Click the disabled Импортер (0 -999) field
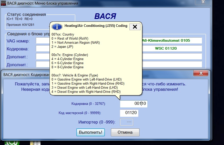This screenshot has height=145, width=224. click(x=127, y=122)
